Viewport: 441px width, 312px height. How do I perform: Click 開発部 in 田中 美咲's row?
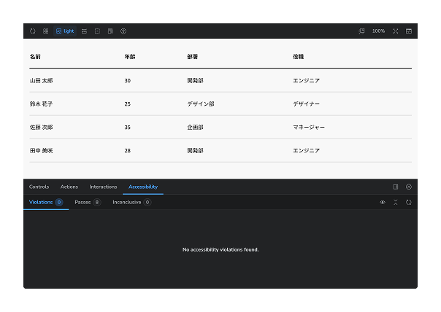(x=195, y=150)
